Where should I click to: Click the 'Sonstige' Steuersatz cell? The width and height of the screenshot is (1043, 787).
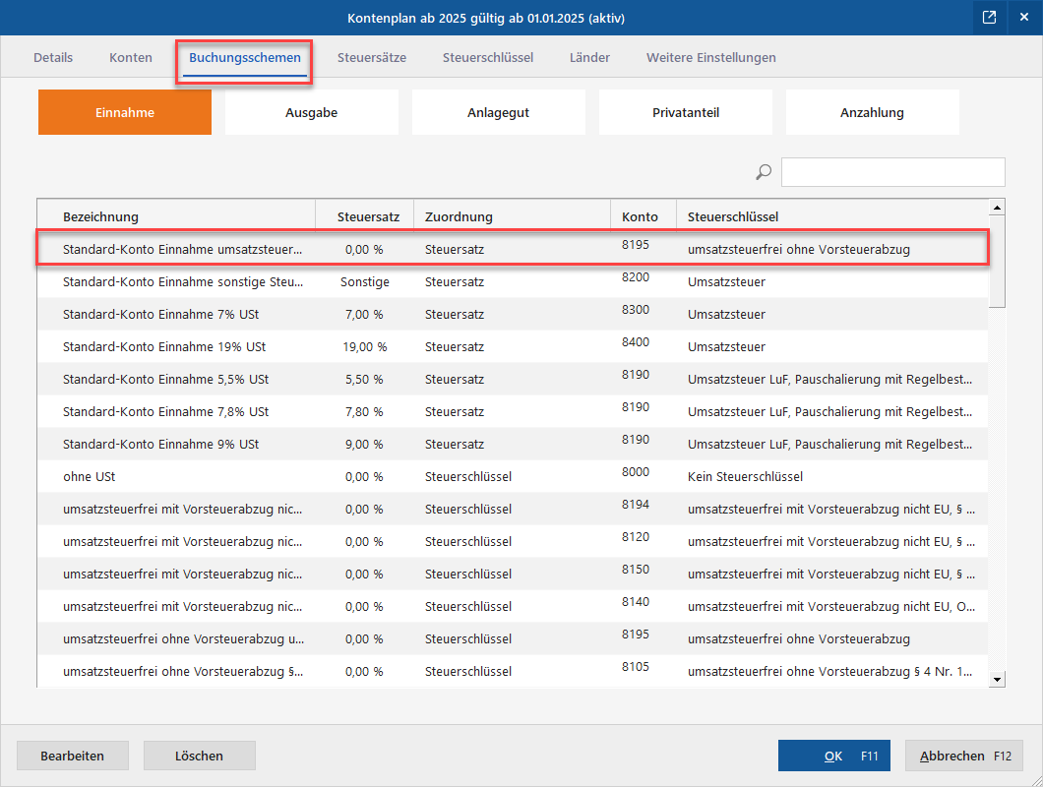(364, 282)
